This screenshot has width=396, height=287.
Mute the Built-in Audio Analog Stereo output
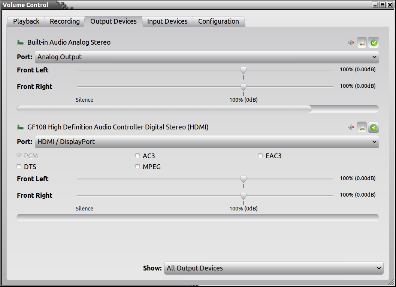(x=351, y=43)
